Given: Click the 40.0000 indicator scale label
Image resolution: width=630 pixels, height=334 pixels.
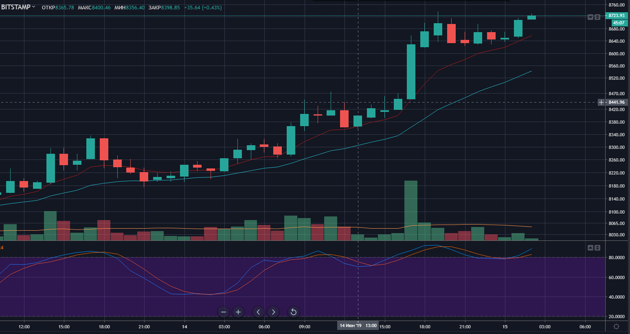Looking at the screenshot, I should point(617,297).
